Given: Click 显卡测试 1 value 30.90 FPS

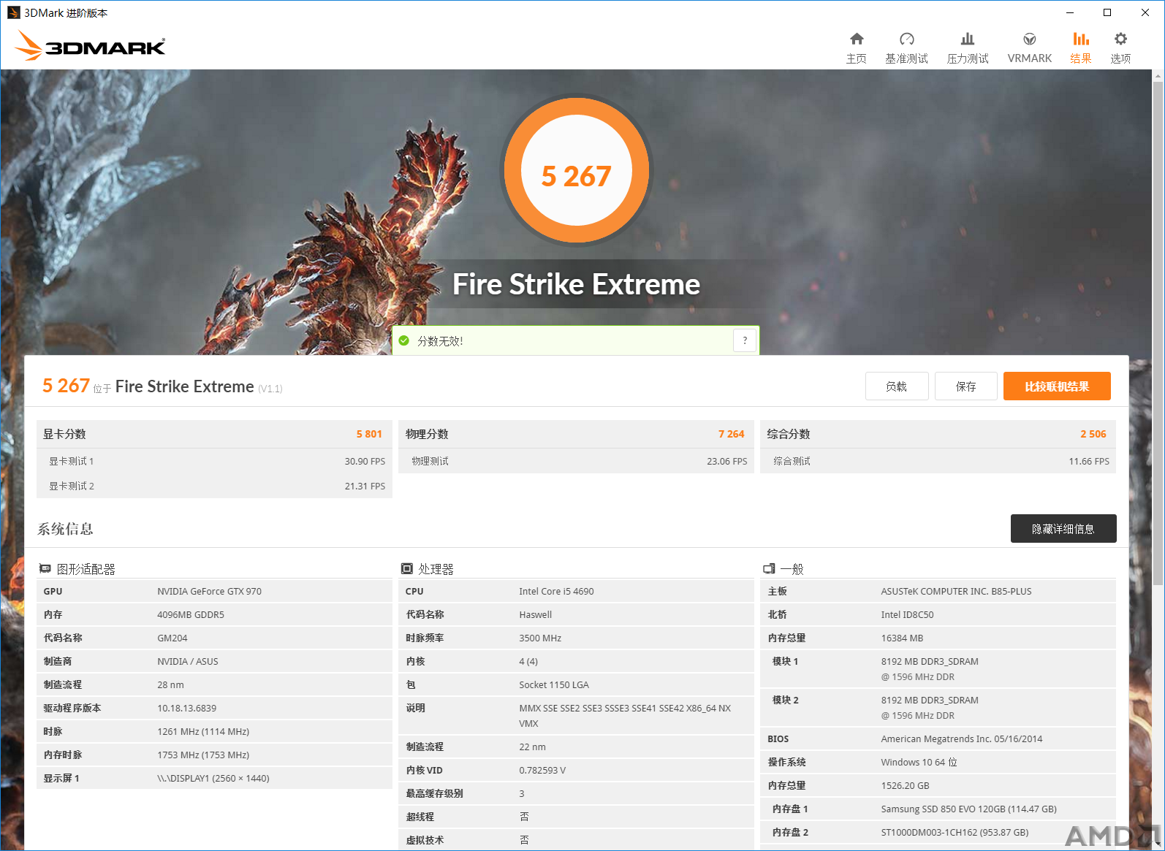Looking at the screenshot, I should pos(365,462).
